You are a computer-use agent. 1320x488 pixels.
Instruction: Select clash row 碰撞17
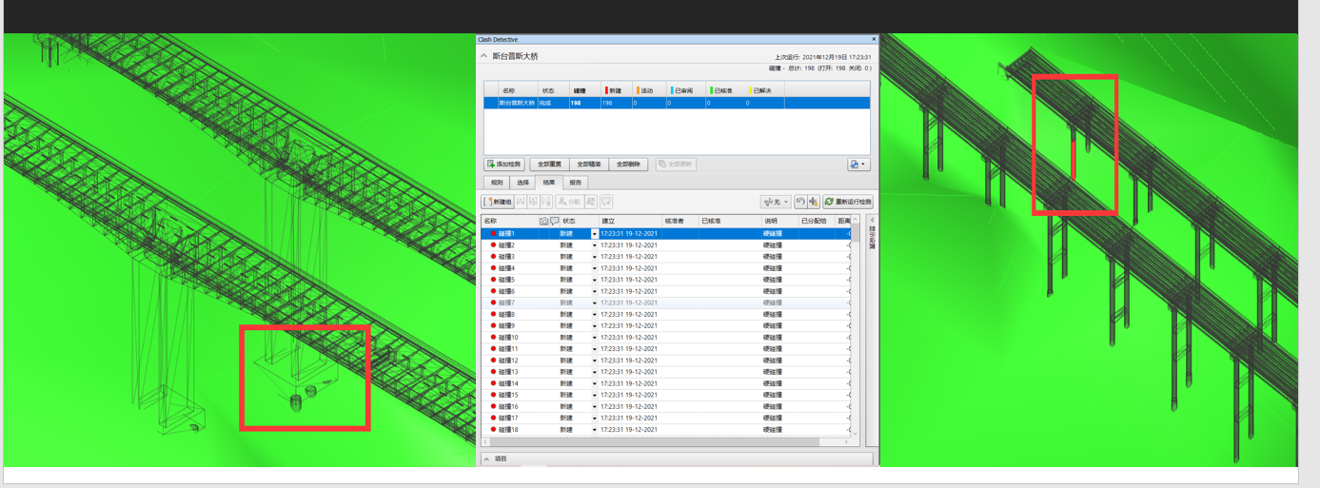click(x=666, y=419)
